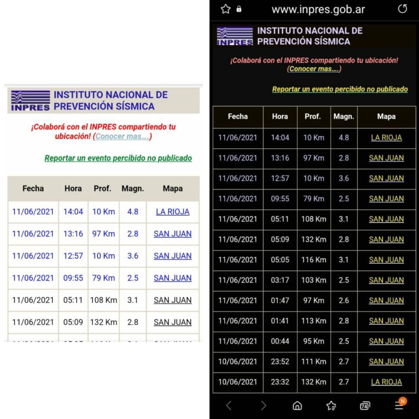Click 'INSTITUTO NACIONAL DE PREVENCIÓN SÍSMICA' title on light page
419x419 pixels.
[110, 101]
